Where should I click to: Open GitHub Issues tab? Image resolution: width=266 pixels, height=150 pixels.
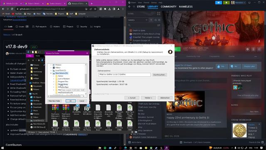point(22,27)
